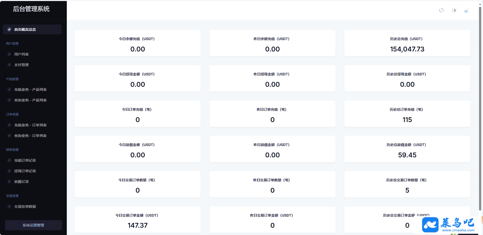
Task: Open 充值业务 - 订单列表 menu item
Action: pyautogui.click(x=30, y=125)
